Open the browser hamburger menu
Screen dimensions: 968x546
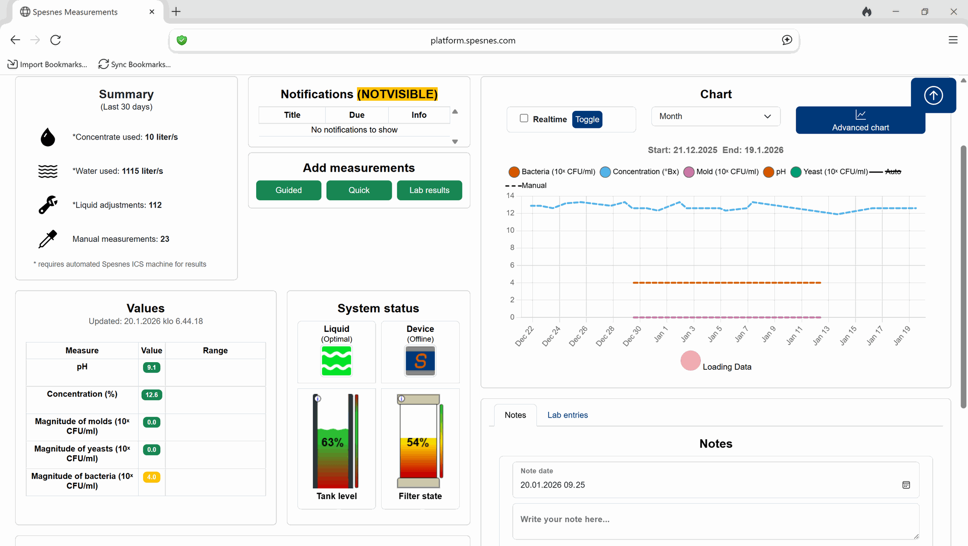point(953,40)
